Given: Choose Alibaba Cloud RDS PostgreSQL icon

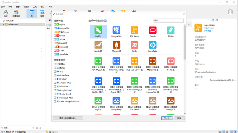Looking at the screenshot, I should point(116,61).
